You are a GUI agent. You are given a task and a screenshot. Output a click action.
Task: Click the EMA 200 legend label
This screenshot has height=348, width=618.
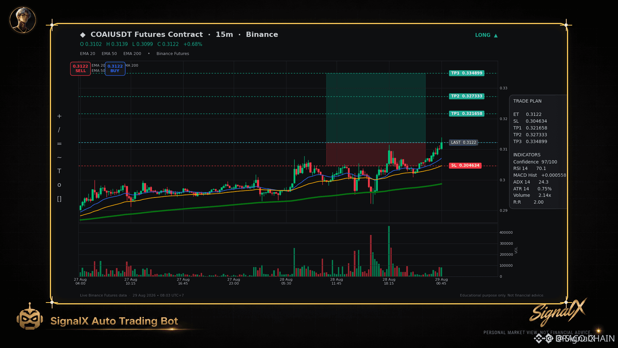click(x=132, y=54)
